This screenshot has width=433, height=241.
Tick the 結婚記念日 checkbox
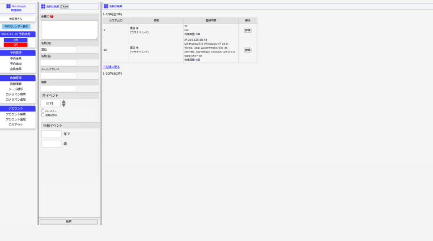coord(43,115)
